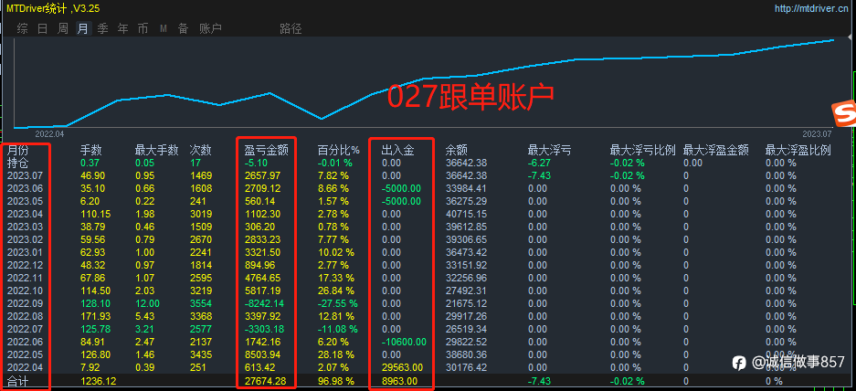Switch to the 周 weekly tab
Image resolution: width=856 pixels, height=391 pixels.
[63, 28]
